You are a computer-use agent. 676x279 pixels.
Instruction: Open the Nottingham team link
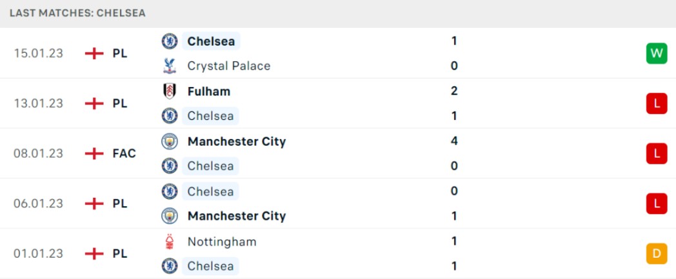pyautogui.click(x=222, y=242)
